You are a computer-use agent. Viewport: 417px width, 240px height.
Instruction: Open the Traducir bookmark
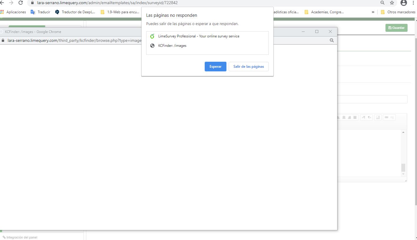[41, 12]
